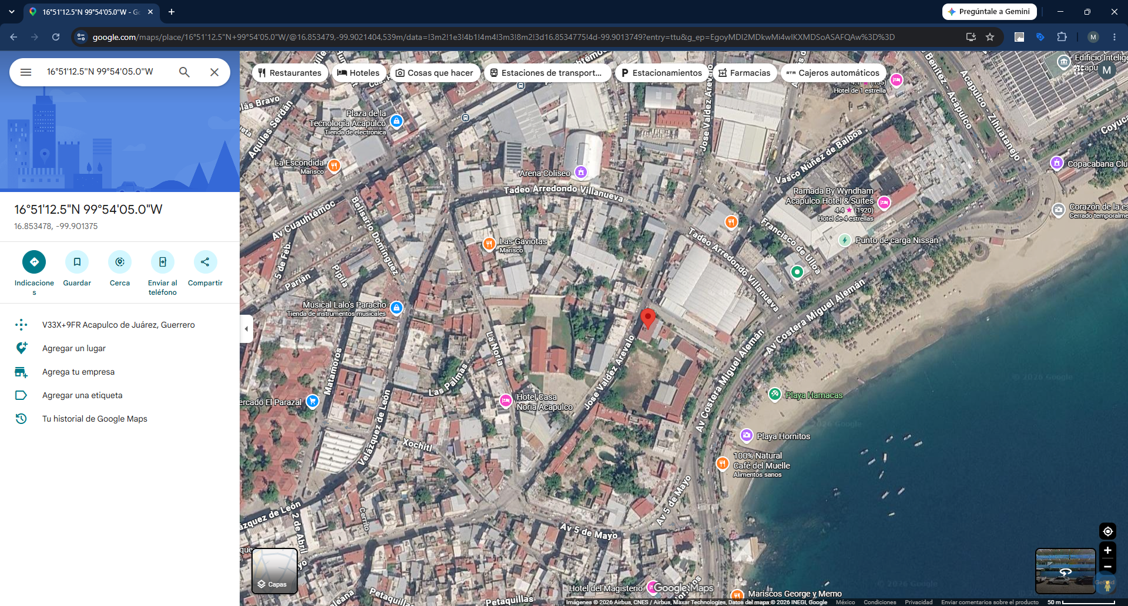Click the Playa Hornitos marker
The height and width of the screenshot is (606, 1128).
[747, 435]
